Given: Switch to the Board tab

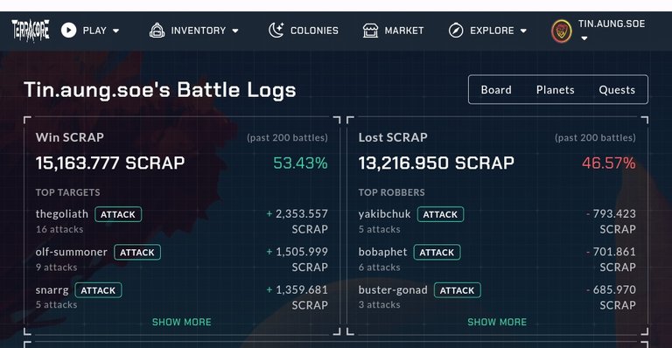Looking at the screenshot, I should [x=496, y=90].
